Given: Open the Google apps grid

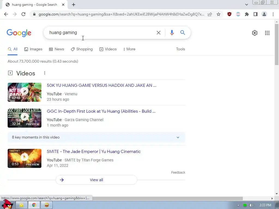Looking at the screenshot, I should coord(267,33).
